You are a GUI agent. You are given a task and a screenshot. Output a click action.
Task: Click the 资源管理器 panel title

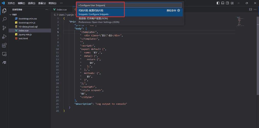point(17,9)
